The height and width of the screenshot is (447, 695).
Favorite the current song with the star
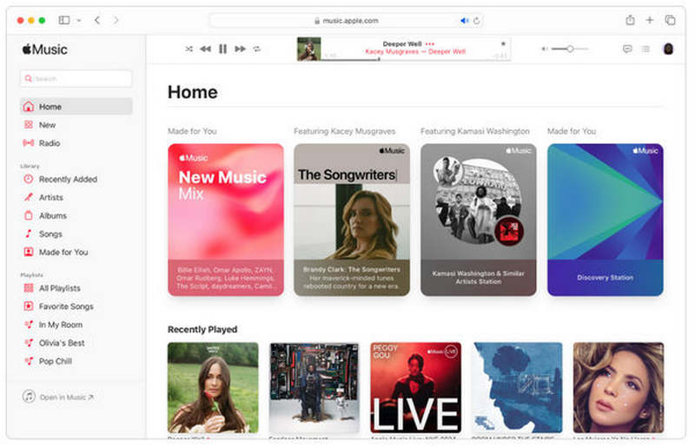(503, 44)
